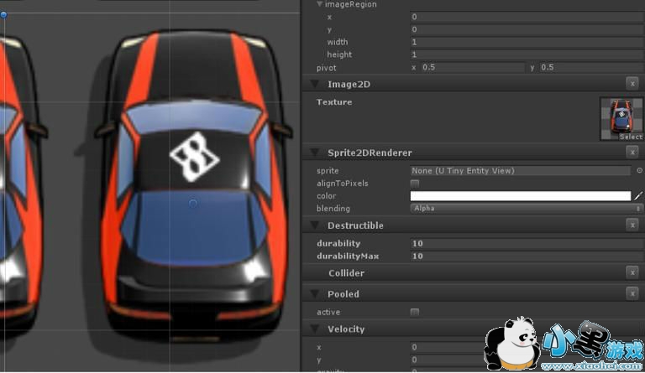Edit the imageRegion height field

[527, 54]
